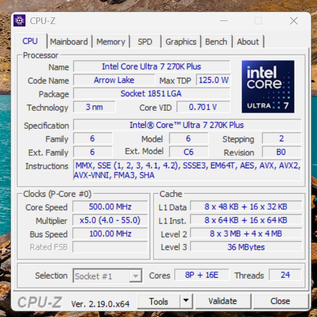Click the Threads 24 value
The height and width of the screenshot is (317, 317).
285,275
